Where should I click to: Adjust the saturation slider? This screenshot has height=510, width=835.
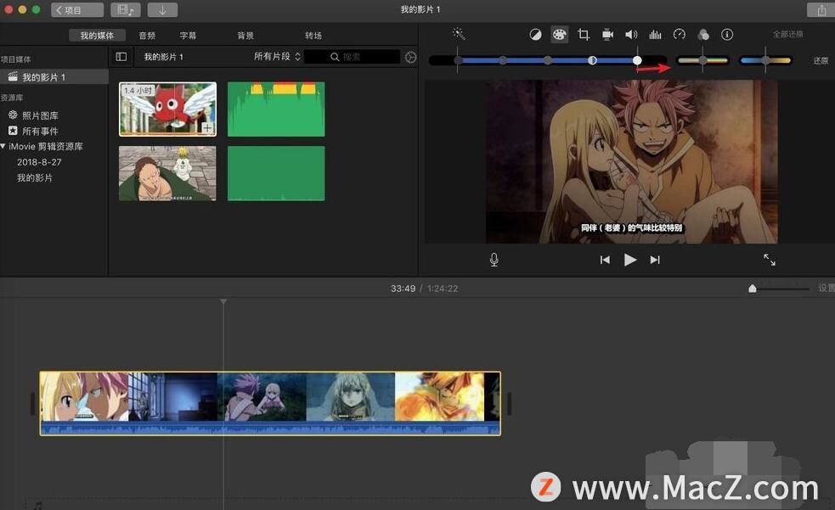coord(703,60)
